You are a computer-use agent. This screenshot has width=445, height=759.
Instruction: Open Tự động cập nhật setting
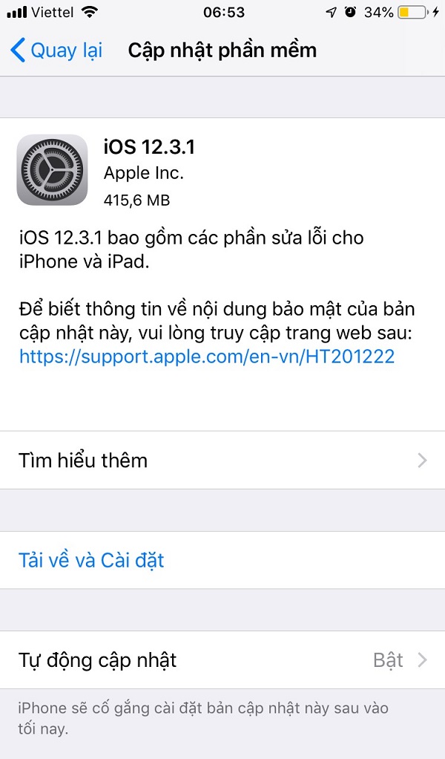[x=222, y=659]
